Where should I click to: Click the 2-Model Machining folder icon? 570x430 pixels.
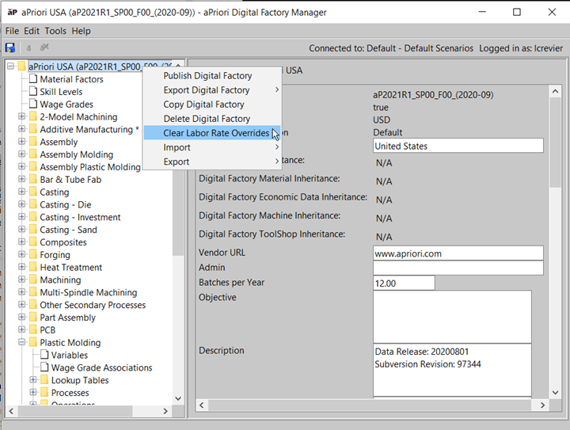pyautogui.click(x=33, y=116)
